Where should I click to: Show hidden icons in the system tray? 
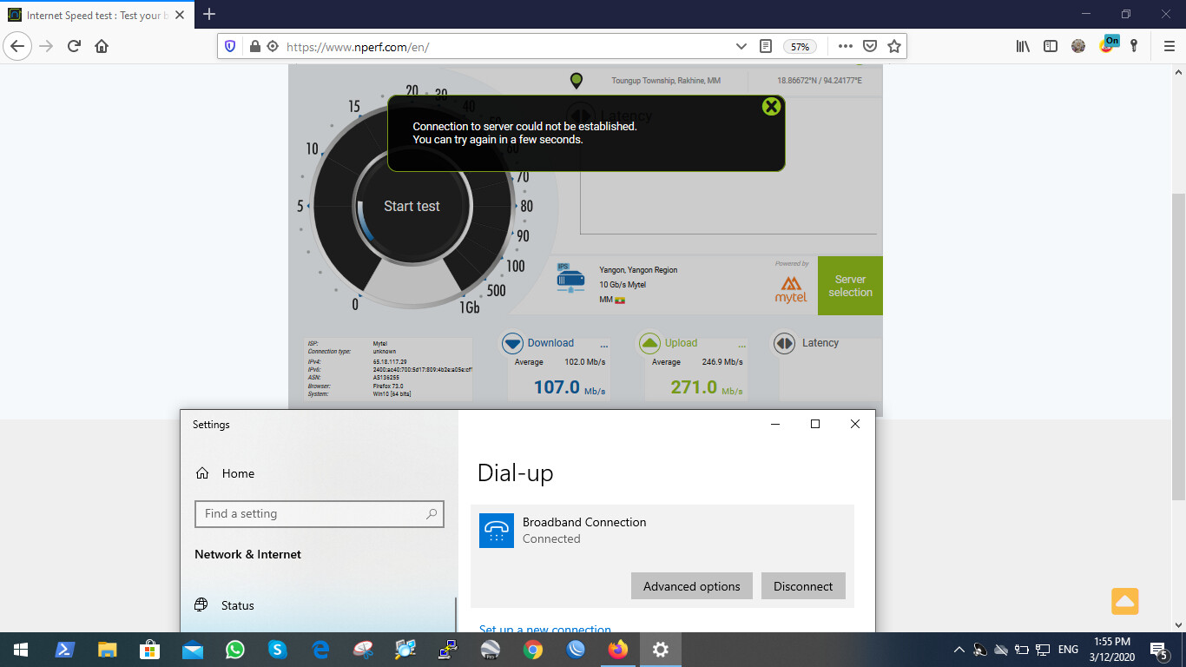click(959, 649)
